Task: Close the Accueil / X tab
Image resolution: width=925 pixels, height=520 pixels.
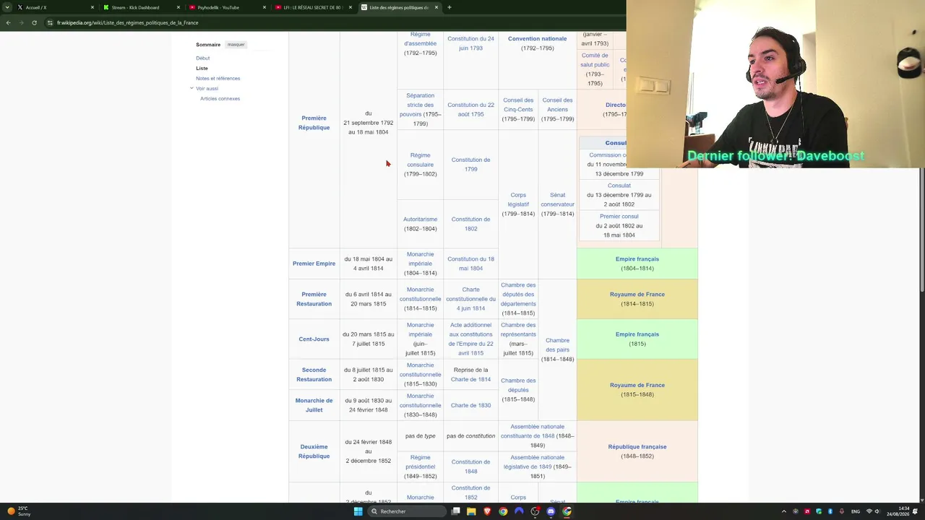Action: (x=92, y=7)
